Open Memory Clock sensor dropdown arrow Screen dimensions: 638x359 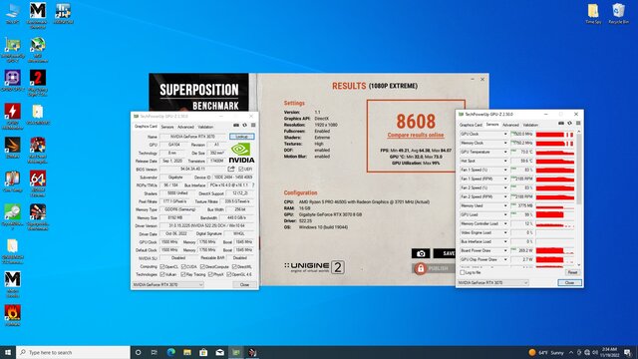[505, 143]
